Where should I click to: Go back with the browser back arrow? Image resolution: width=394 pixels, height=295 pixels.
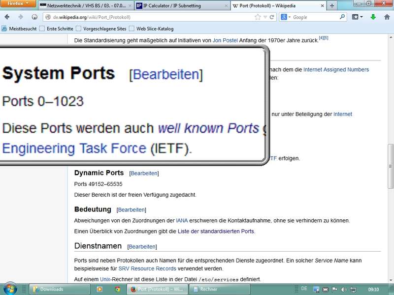tap(7, 17)
